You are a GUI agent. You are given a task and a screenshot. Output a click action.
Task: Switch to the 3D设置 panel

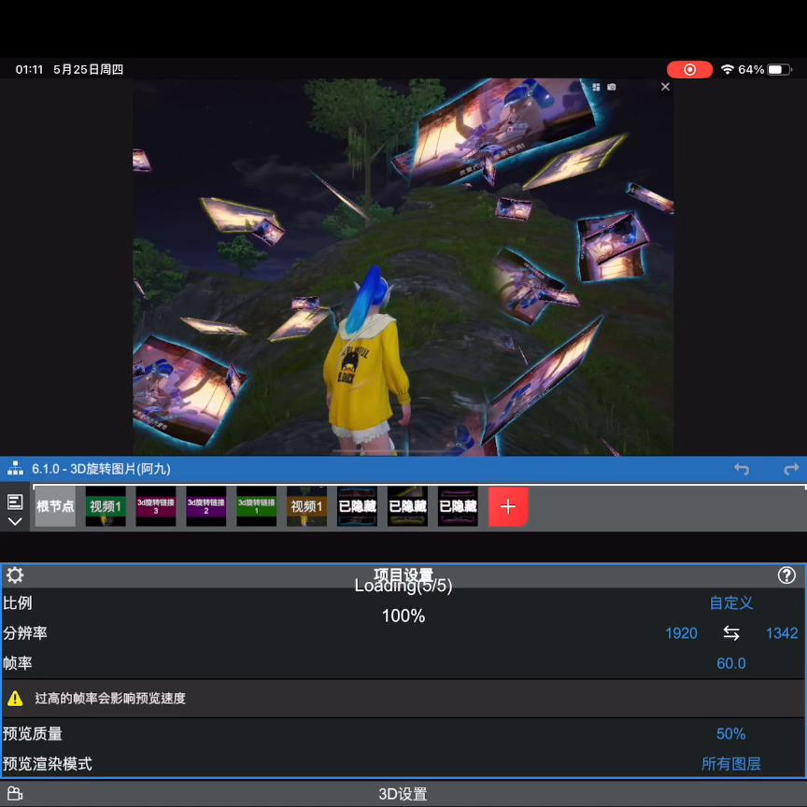(403, 793)
